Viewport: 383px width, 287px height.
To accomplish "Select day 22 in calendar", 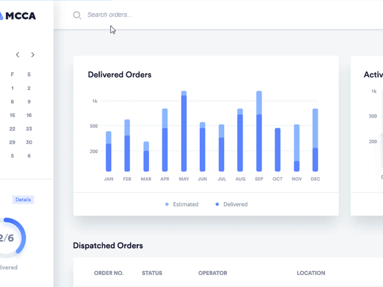I will coord(12,129).
